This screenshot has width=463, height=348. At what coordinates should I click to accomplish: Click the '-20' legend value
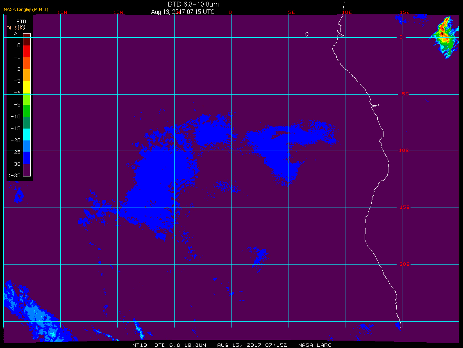[x=16, y=140]
